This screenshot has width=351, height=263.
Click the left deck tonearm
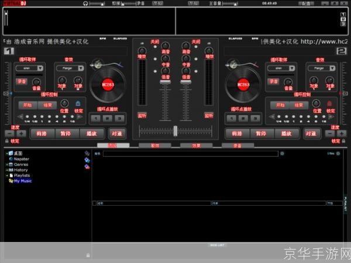[x=106, y=64]
